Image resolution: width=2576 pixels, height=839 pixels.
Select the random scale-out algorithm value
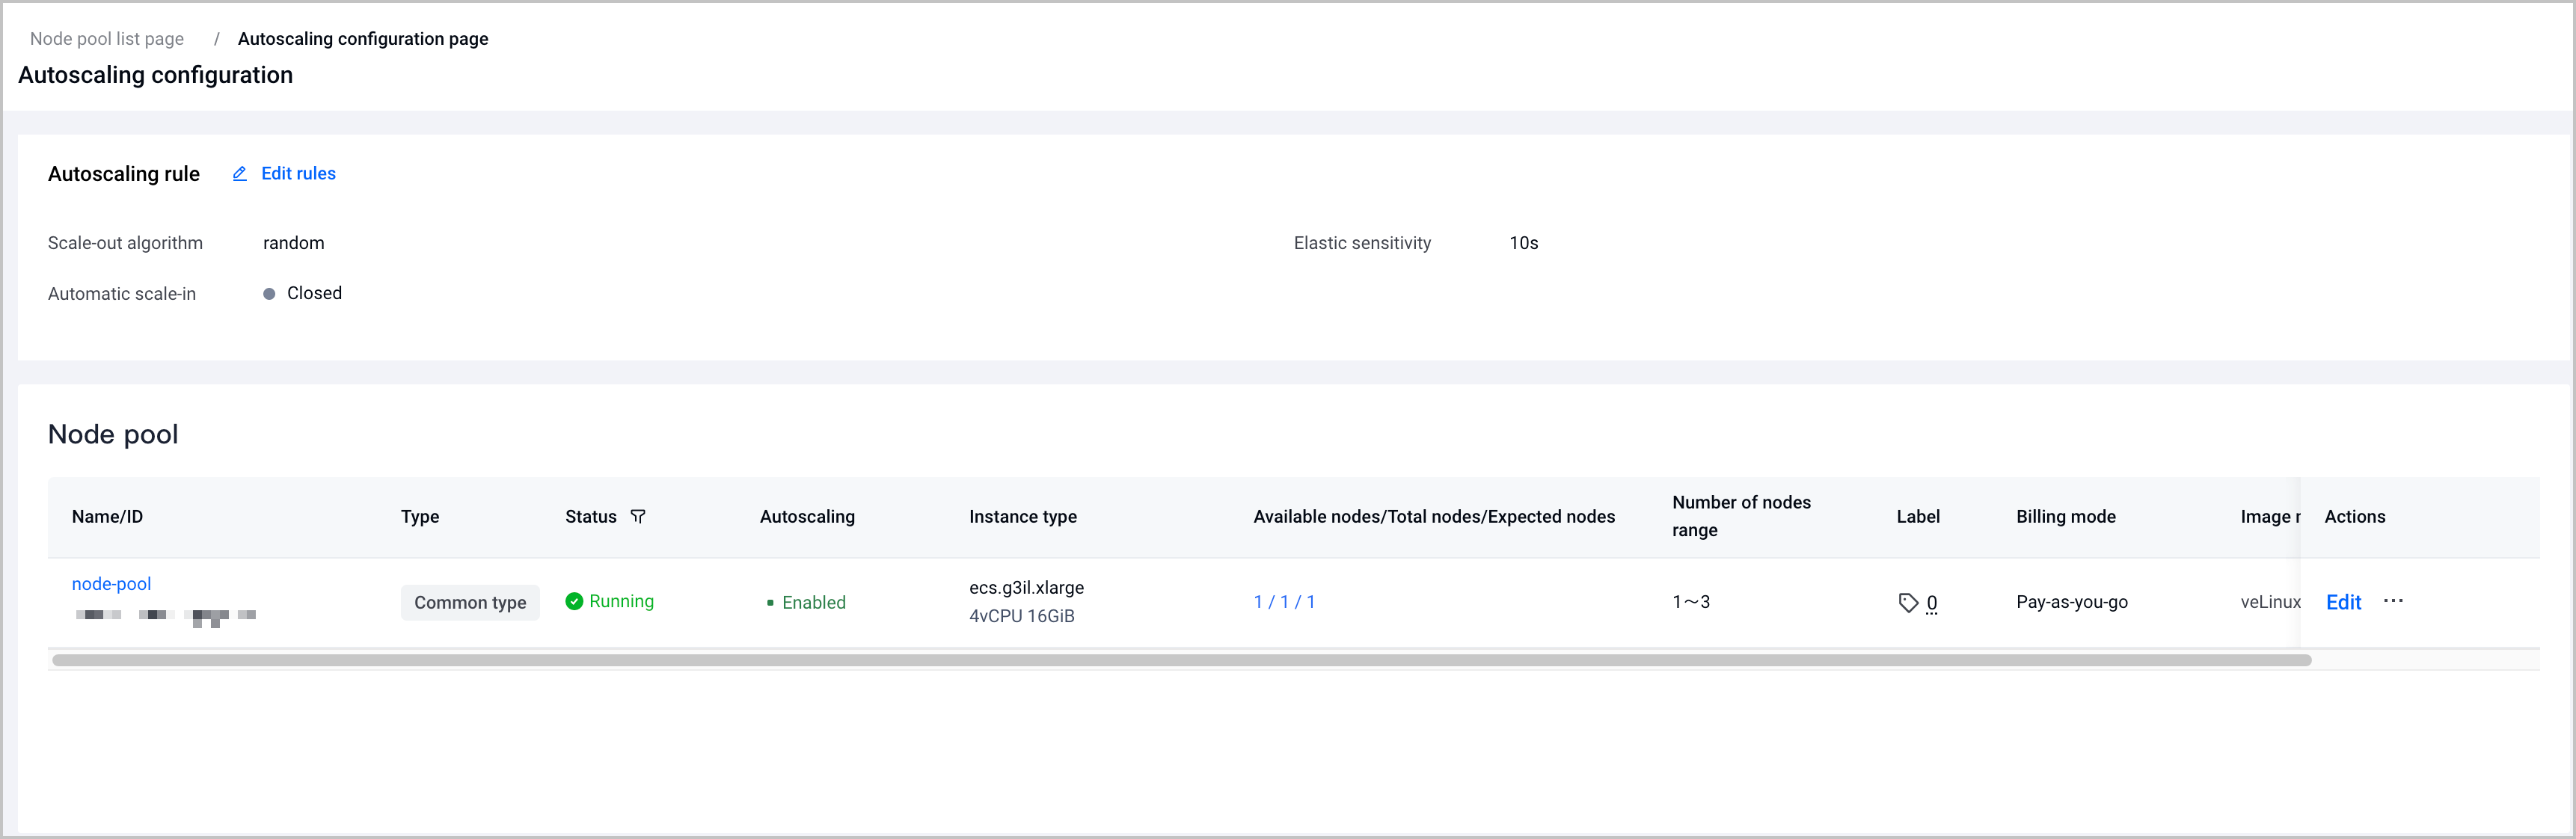pyautogui.click(x=294, y=243)
